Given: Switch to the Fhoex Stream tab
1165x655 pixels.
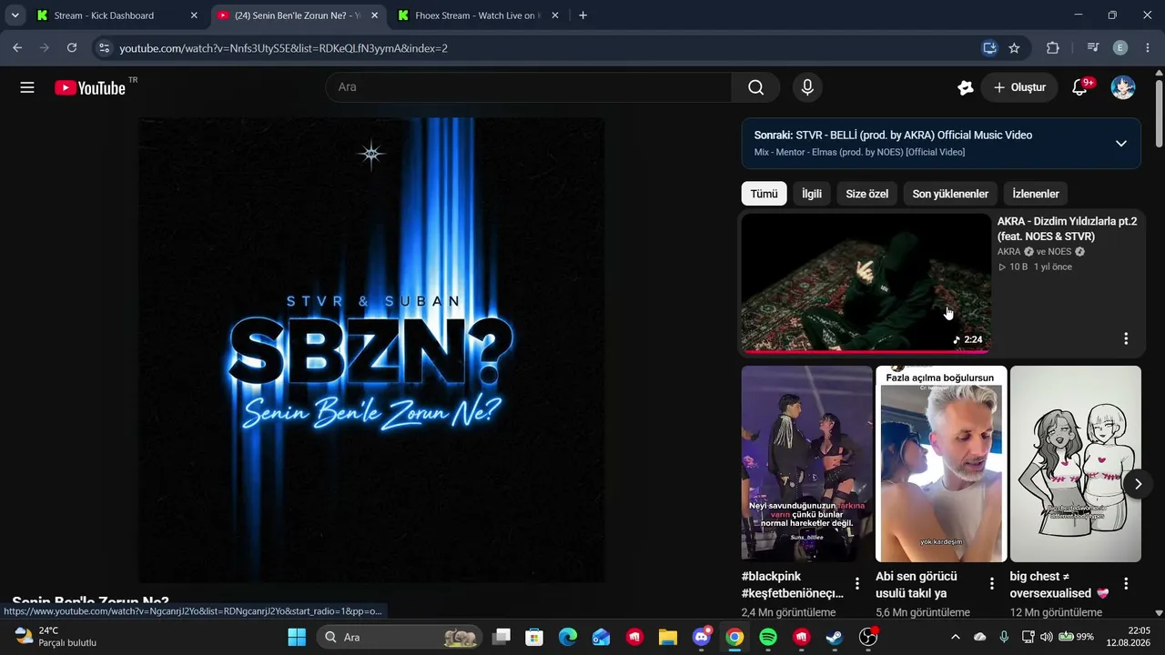Looking at the screenshot, I should [479, 15].
